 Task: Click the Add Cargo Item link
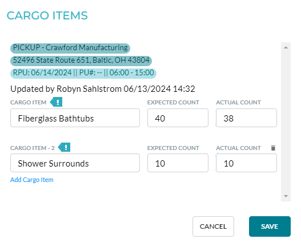(x=32, y=180)
